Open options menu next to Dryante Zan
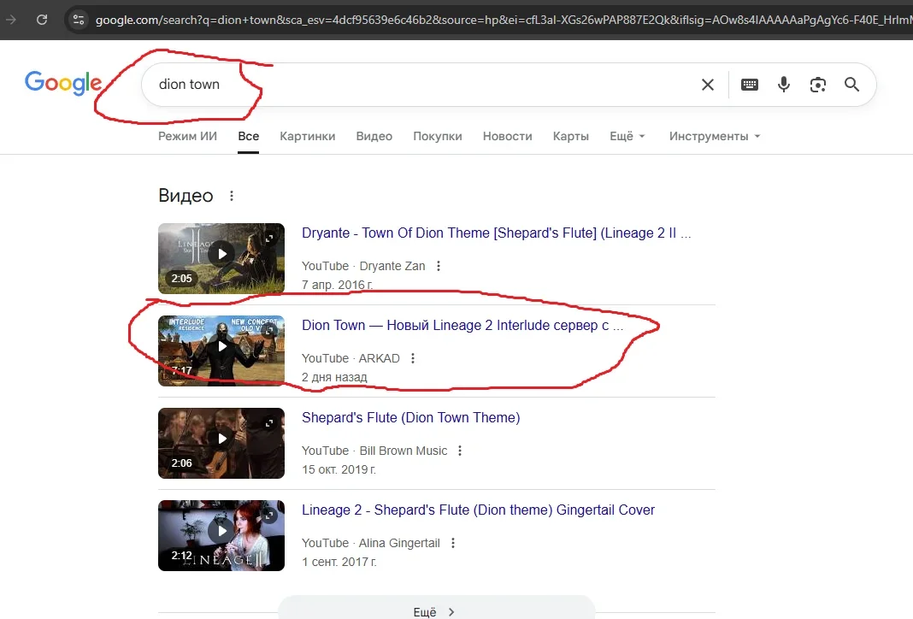Image resolution: width=913 pixels, height=619 pixels. pyautogui.click(x=439, y=266)
